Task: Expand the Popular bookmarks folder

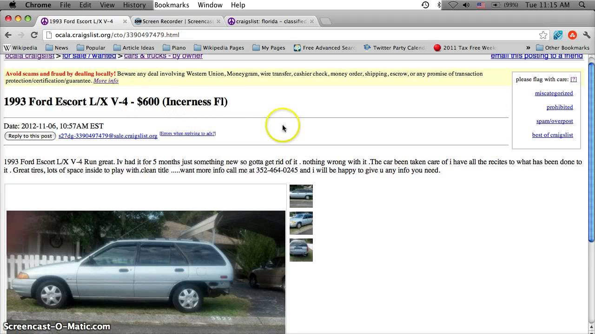Action: [x=91, y=47]
